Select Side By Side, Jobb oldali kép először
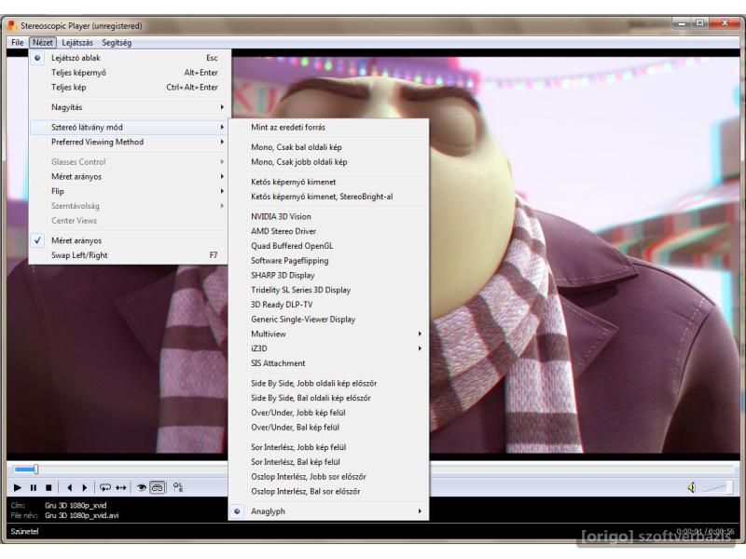This screenshot has width=746, height=559. pyautogui.click(x=328, y=384)
